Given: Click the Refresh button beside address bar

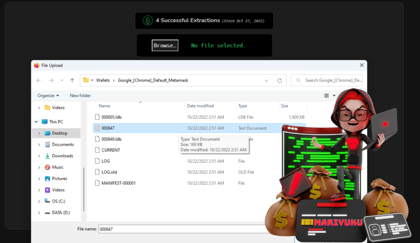Looking at the screenshot, I should coord(279,81).
